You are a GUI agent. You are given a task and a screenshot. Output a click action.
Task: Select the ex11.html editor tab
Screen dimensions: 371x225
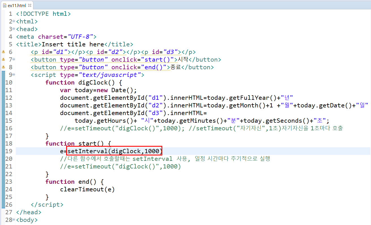coord(17,5)
